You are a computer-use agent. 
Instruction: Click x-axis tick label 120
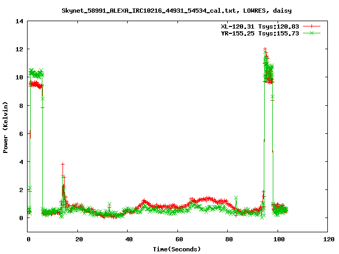point(329,239)
